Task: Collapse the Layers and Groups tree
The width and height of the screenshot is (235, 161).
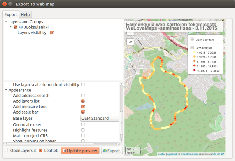Action: pyautogui.click(x=6, y=21)
